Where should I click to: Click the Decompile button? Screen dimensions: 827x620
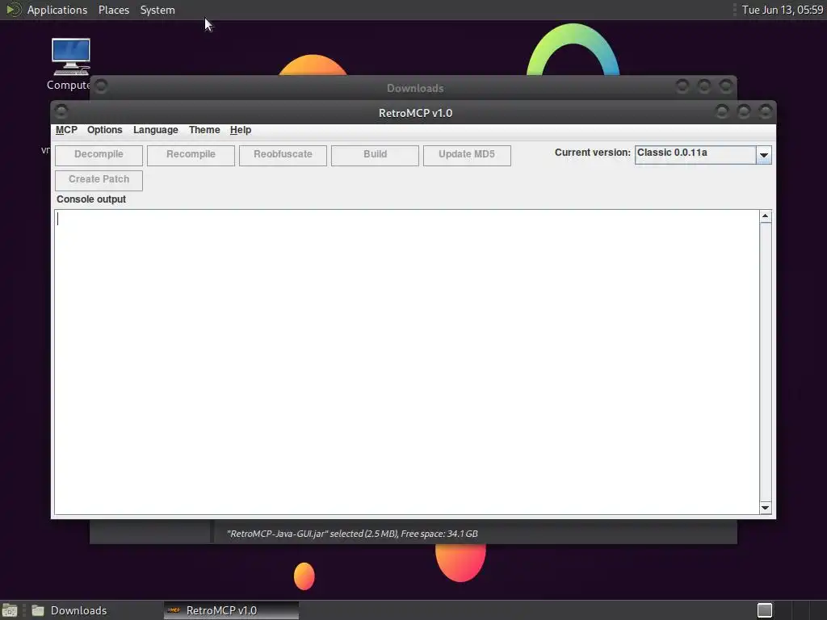pos(99,155)
